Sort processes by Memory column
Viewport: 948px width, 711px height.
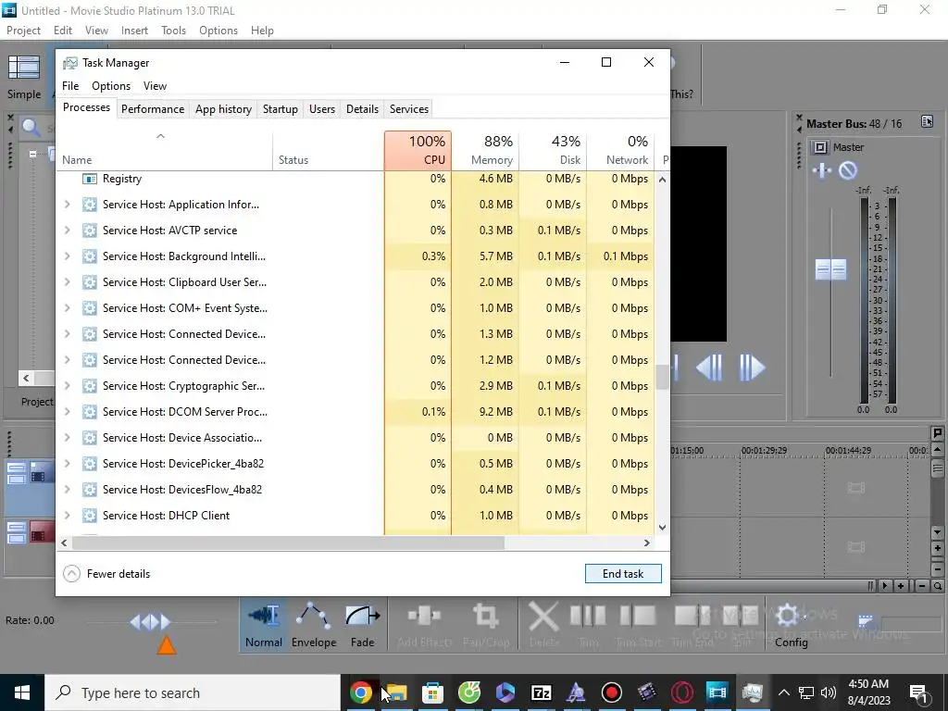pos(485,151)
